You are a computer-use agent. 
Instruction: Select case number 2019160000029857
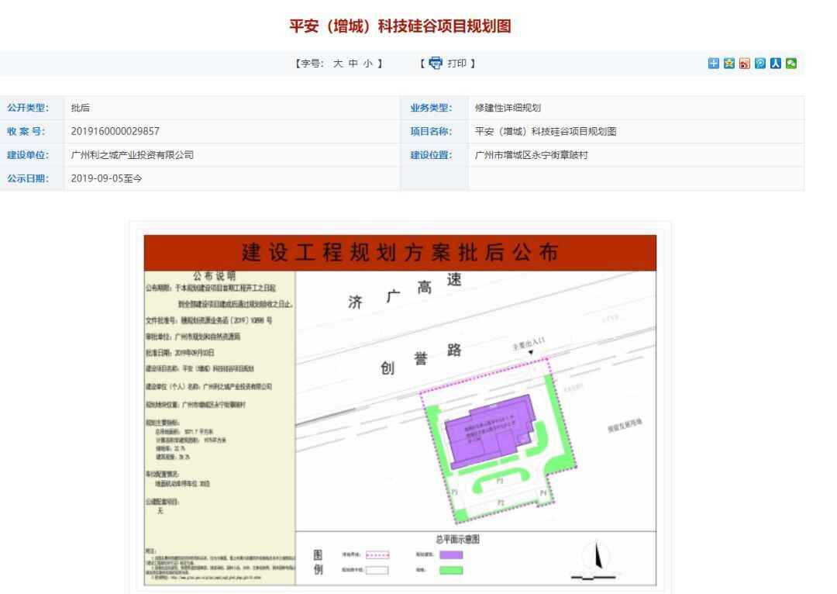[x=115, y=130]
